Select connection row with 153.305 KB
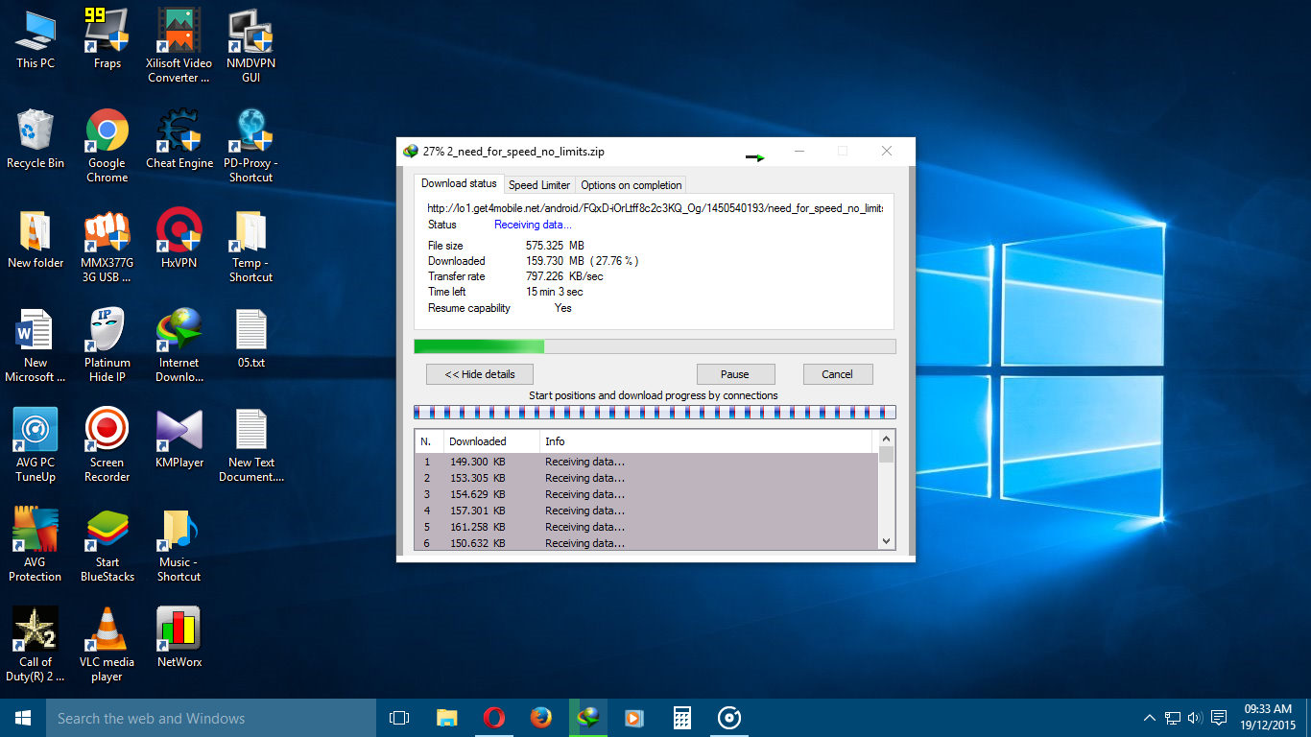This screenshot has width=1311, height=737. pos(647,478)
